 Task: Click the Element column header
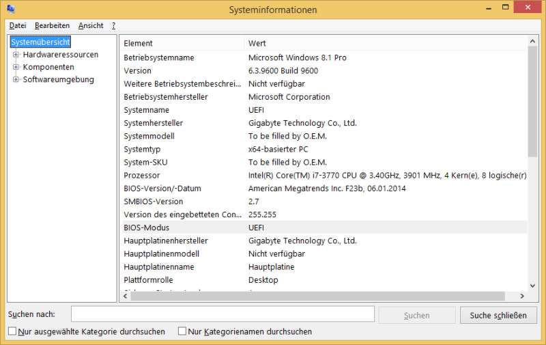point(182,43)
